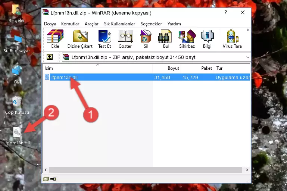287x191 pixels.
Task: Run Test Et on the archive
Action: pos(104,39)
